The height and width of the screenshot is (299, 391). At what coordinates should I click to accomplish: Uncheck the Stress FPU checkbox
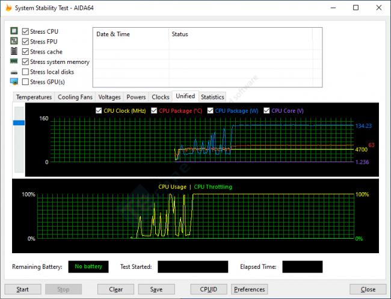coord(25,42)
